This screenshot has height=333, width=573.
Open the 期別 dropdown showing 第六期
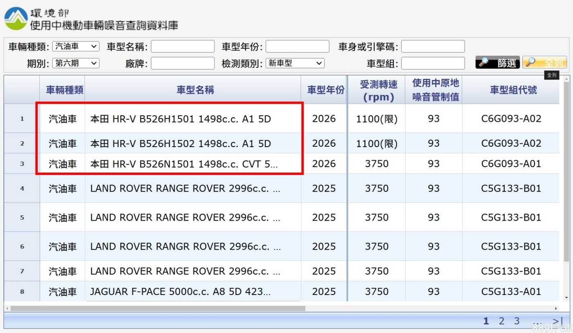pyautogui.click(x=76, y=63)
